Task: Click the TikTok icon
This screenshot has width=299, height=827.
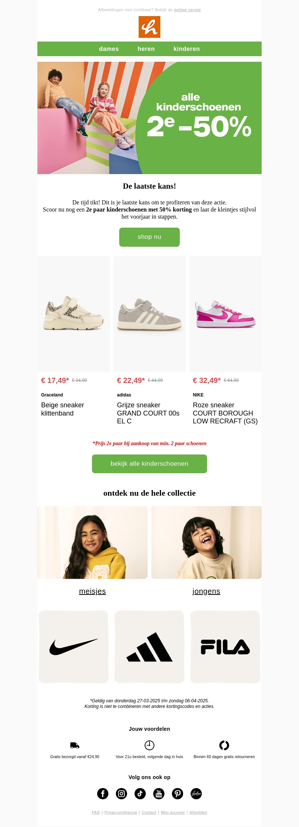Action: (x=140, y=794)
